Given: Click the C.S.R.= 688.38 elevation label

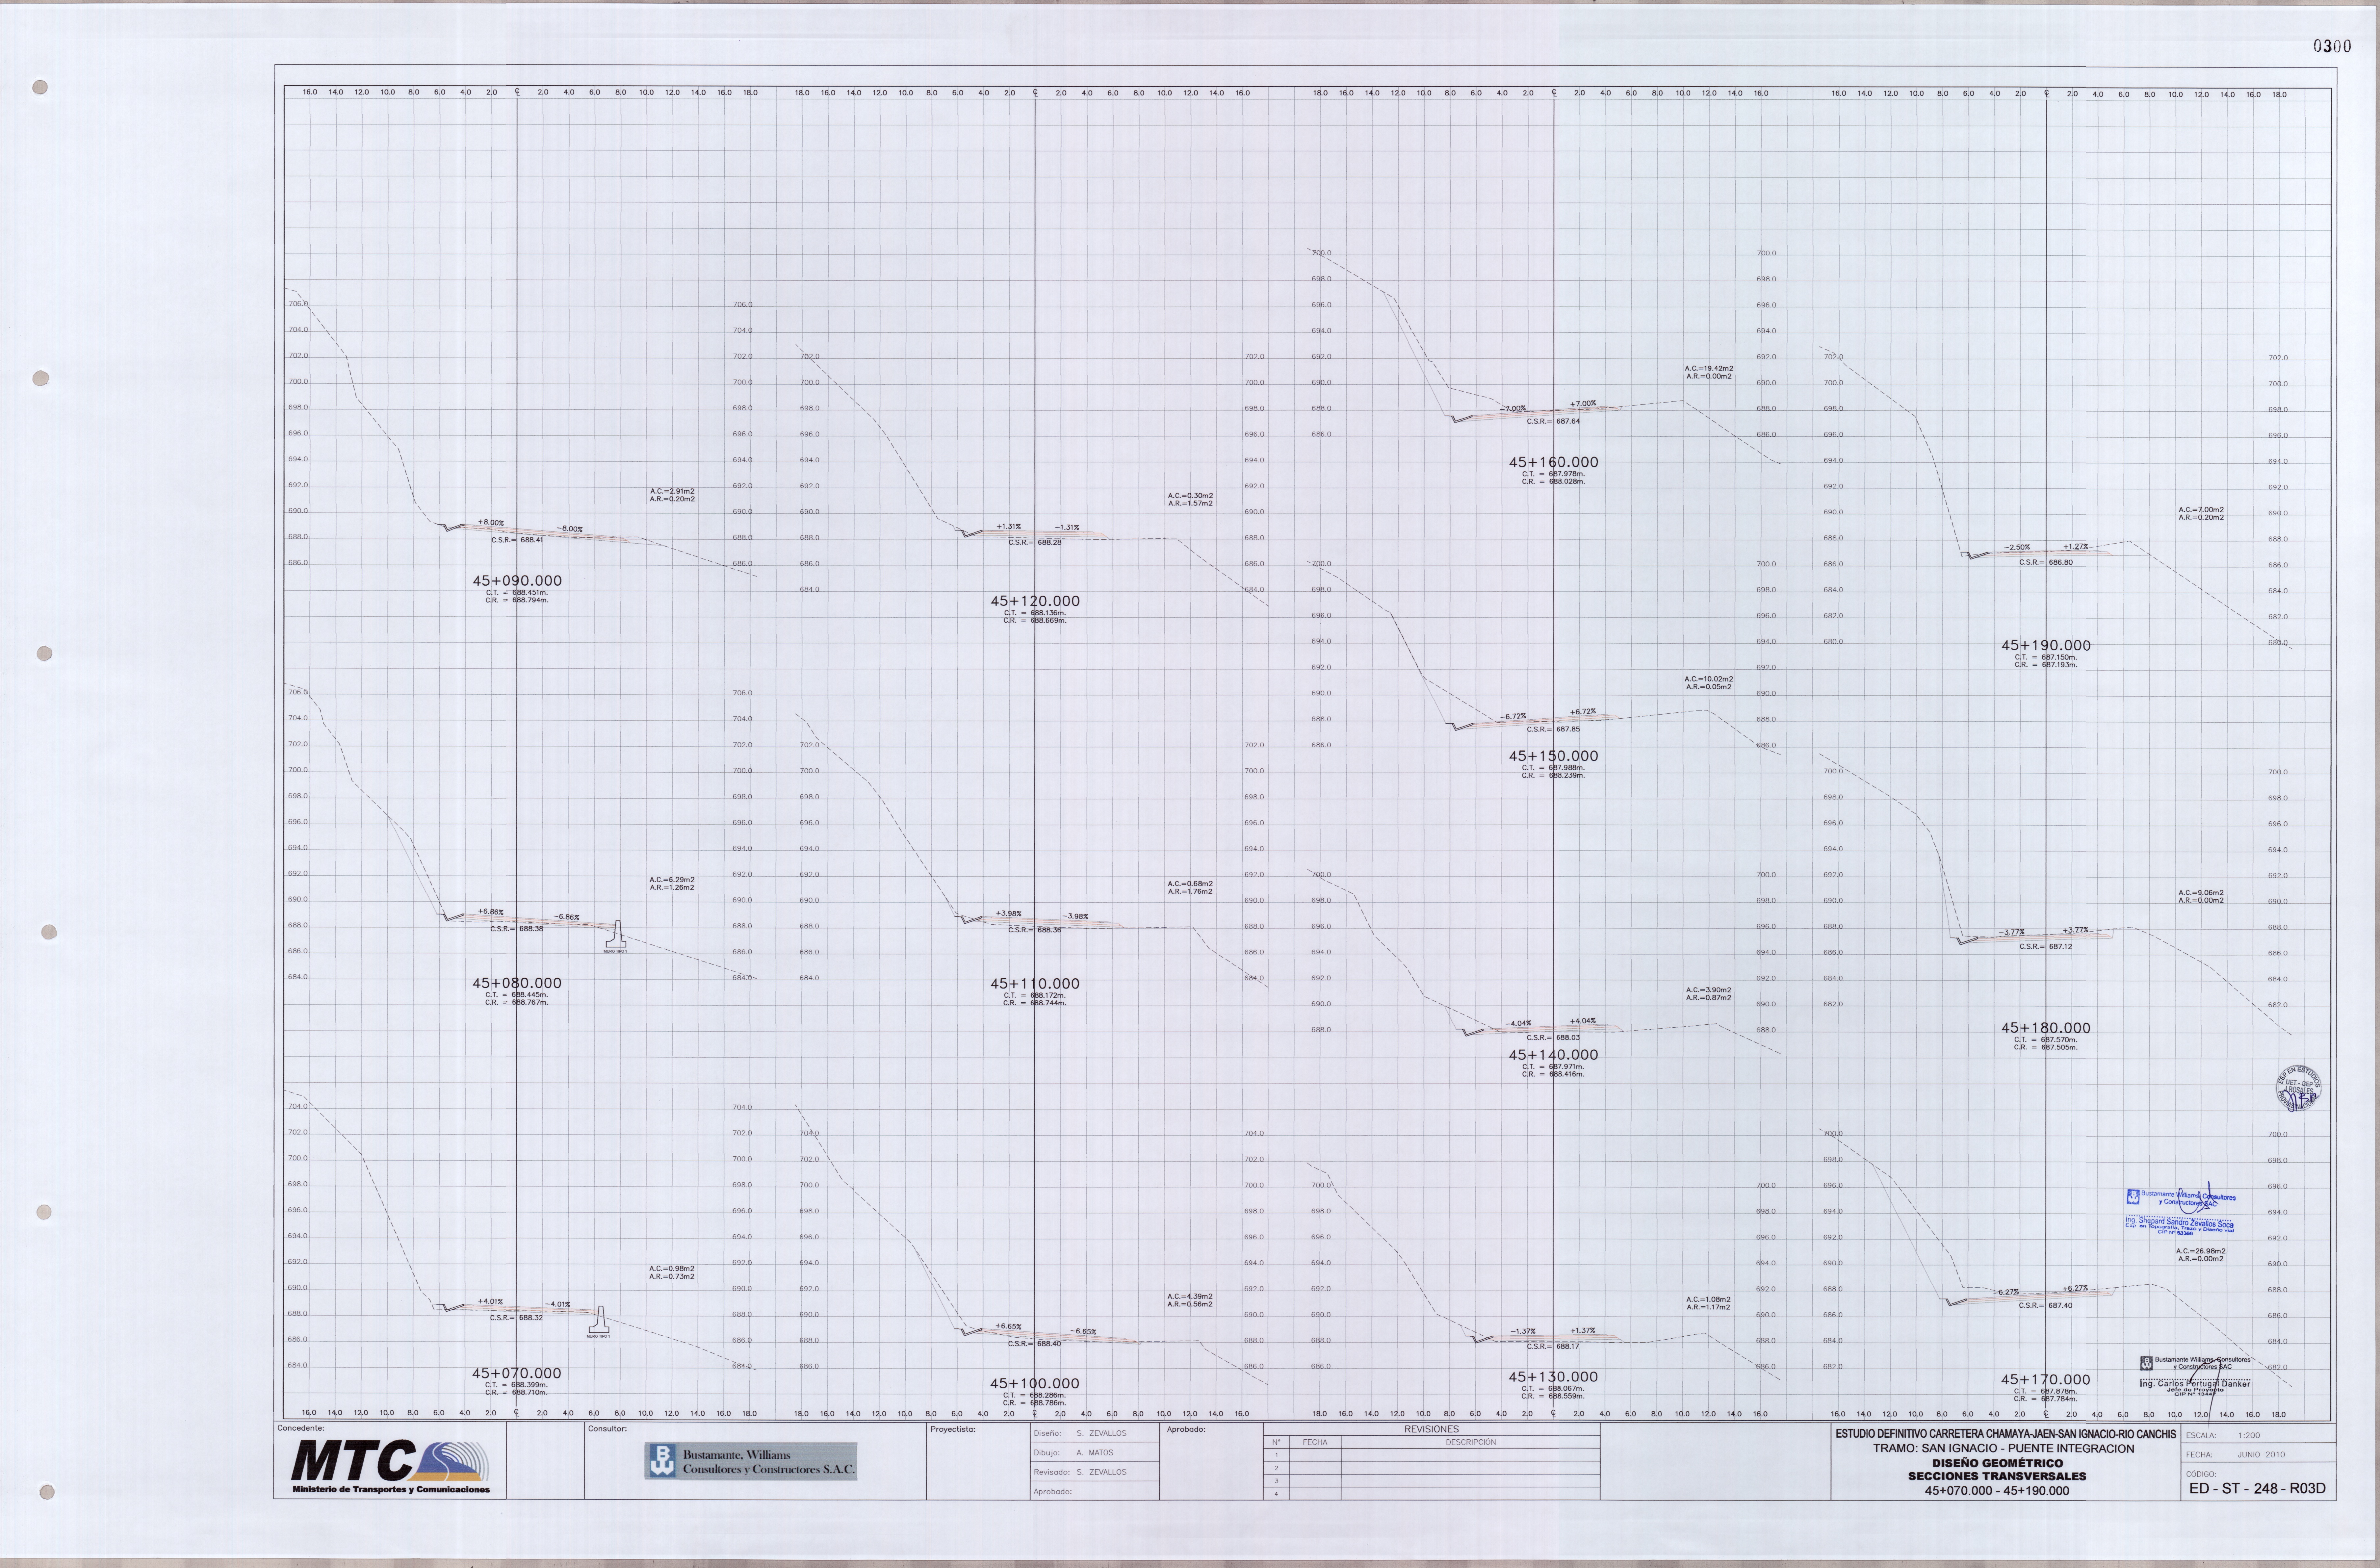Looking at the screenshot, I should tap(517, 929).
